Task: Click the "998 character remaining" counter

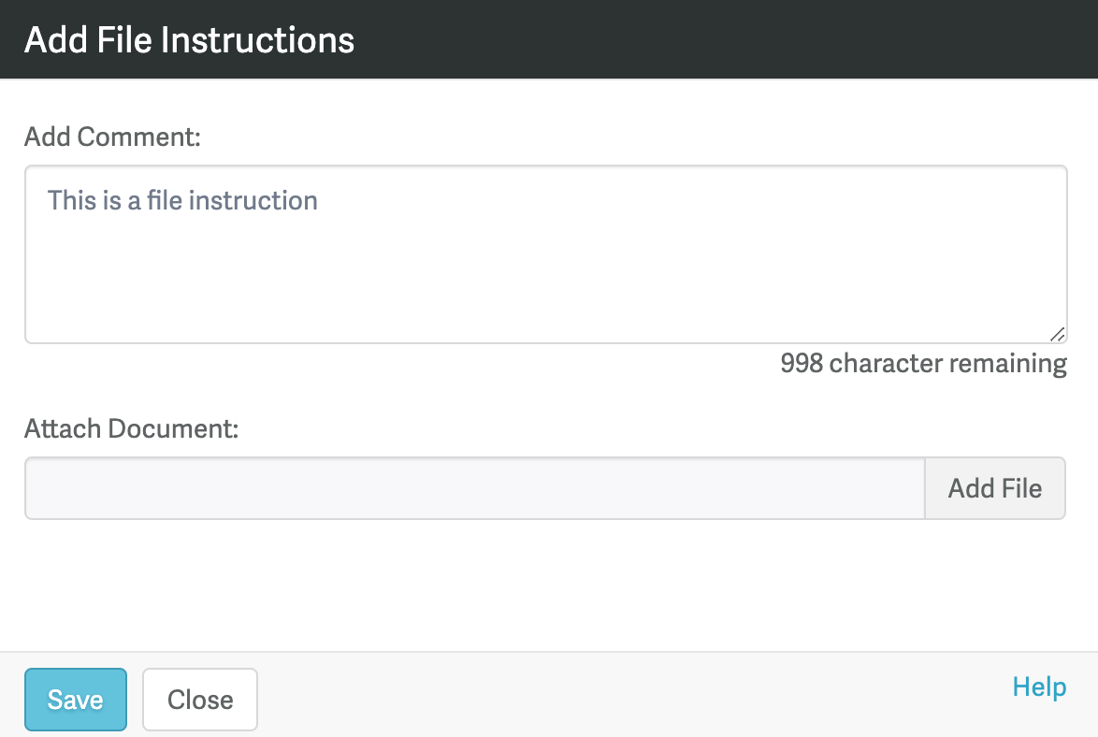Action: click(x=923, y=363)
